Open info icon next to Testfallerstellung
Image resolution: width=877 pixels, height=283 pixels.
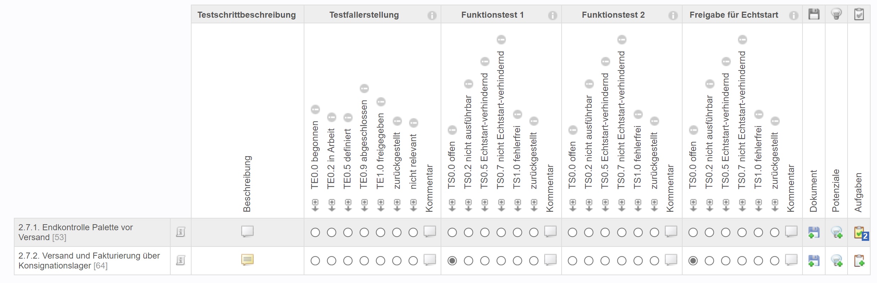click(432, 15)
